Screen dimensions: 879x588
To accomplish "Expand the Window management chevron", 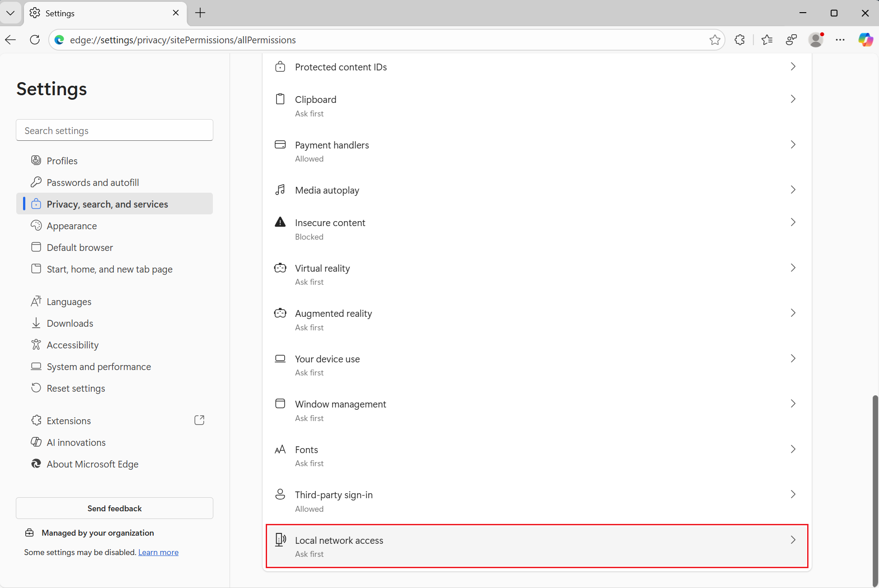I will tap(793, 403).
